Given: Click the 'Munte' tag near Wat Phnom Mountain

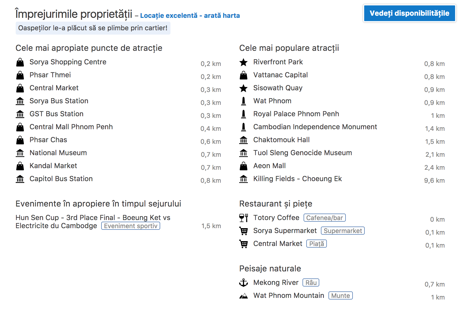Looking at the screenshot, I should coord(340,296).
